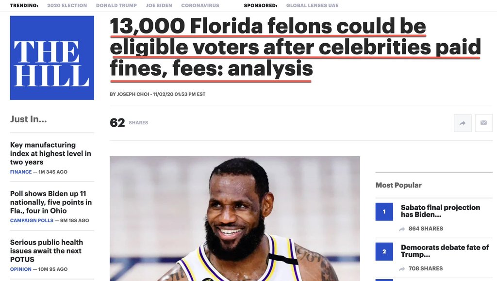Click the Finance category tag

pos(21,172)
